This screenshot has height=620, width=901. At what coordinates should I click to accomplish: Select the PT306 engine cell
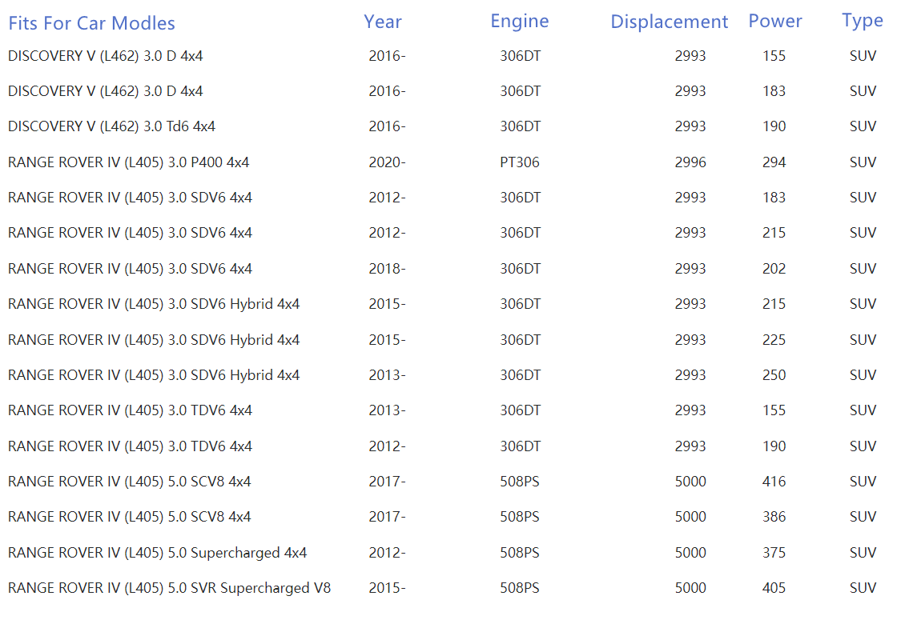[x=519, y=162]
